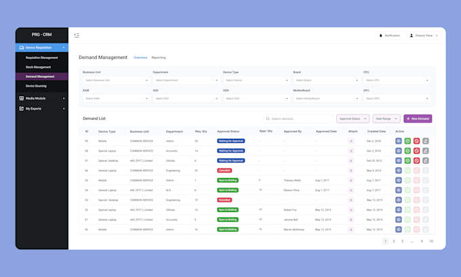Open the Select Business Unit dropdown
The image size is (461, 277).
pyautogui.click(x=116, y=80)
